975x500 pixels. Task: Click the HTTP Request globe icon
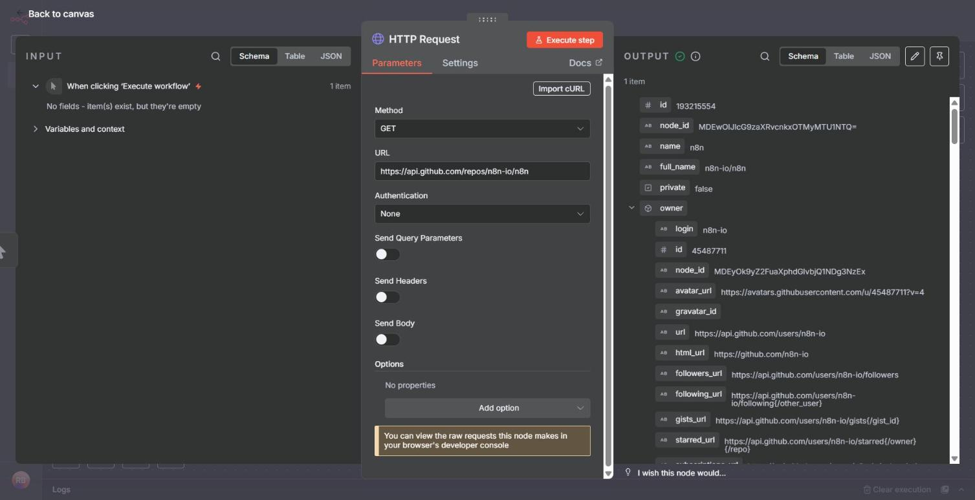(378, 39)
